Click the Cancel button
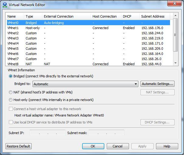184x155 pixels. click(x=118, y=146)
